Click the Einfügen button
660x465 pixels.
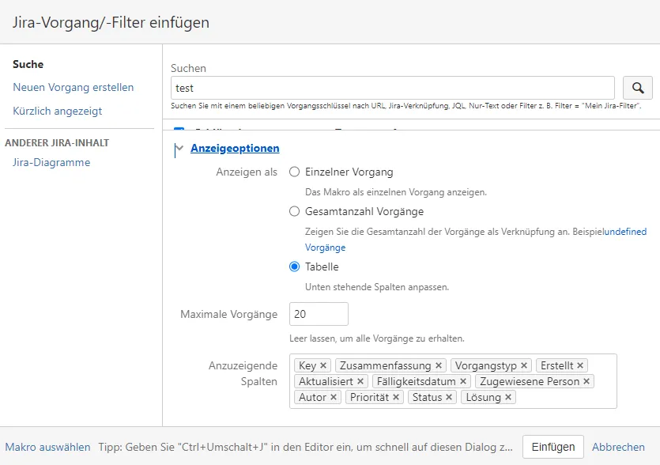553,447
